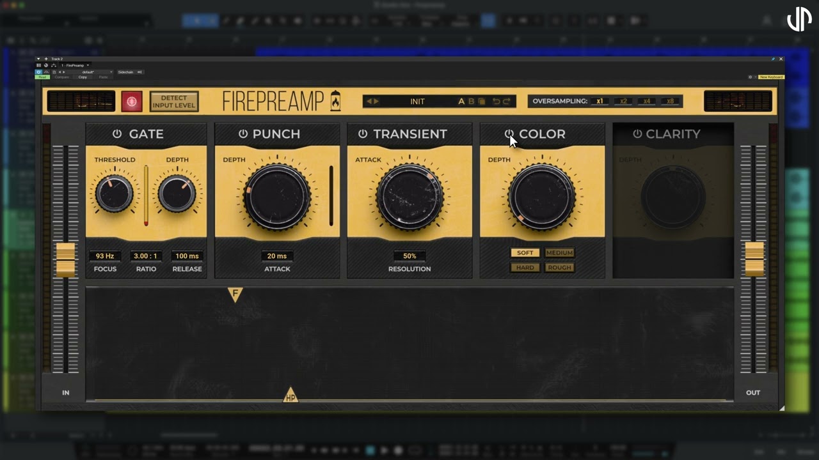Go to next preset arrow
The width and height of the screenshot is (819, 460).
tap(376, 101)
